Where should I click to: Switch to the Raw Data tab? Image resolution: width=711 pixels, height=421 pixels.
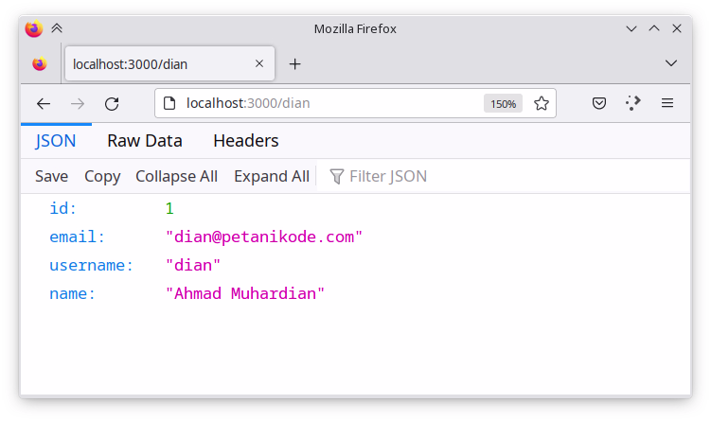[145, 141]
